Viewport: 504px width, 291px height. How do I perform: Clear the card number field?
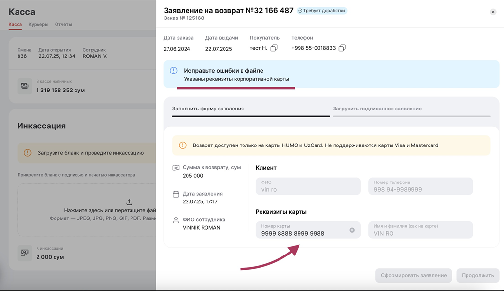[x=352, y=230]
